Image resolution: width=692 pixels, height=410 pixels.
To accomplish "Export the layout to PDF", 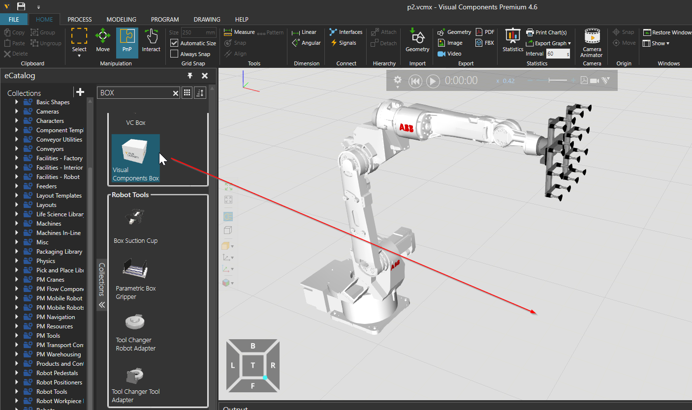I will coord(485,32).
